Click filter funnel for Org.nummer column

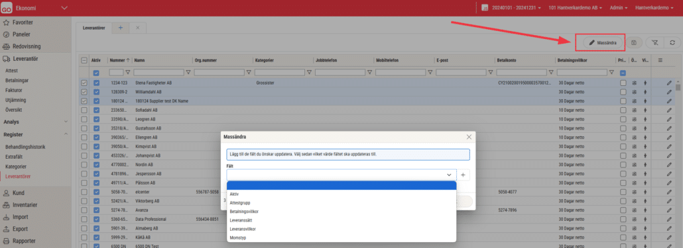[249, 73]
